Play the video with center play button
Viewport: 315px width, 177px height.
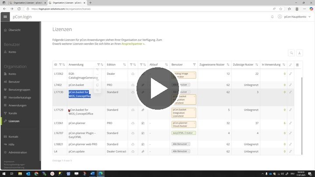point(157,88)
